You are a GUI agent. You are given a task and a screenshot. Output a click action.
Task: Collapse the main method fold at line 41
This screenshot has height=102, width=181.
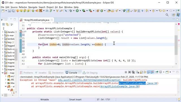point(25,57)
